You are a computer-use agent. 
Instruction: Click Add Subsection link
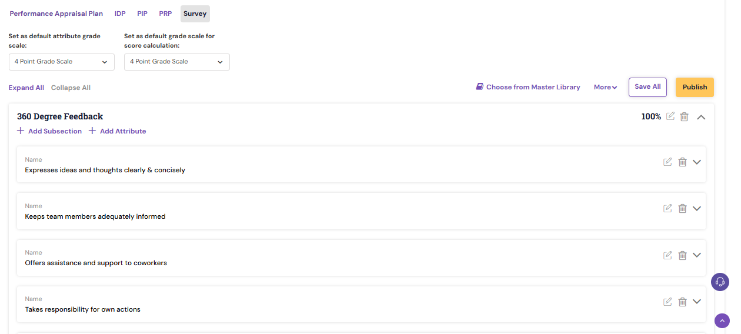click(49, 131)
